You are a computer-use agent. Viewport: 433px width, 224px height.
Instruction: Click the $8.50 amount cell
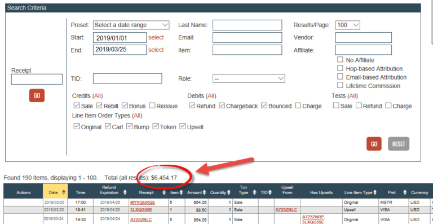click(x=201, y=210)
